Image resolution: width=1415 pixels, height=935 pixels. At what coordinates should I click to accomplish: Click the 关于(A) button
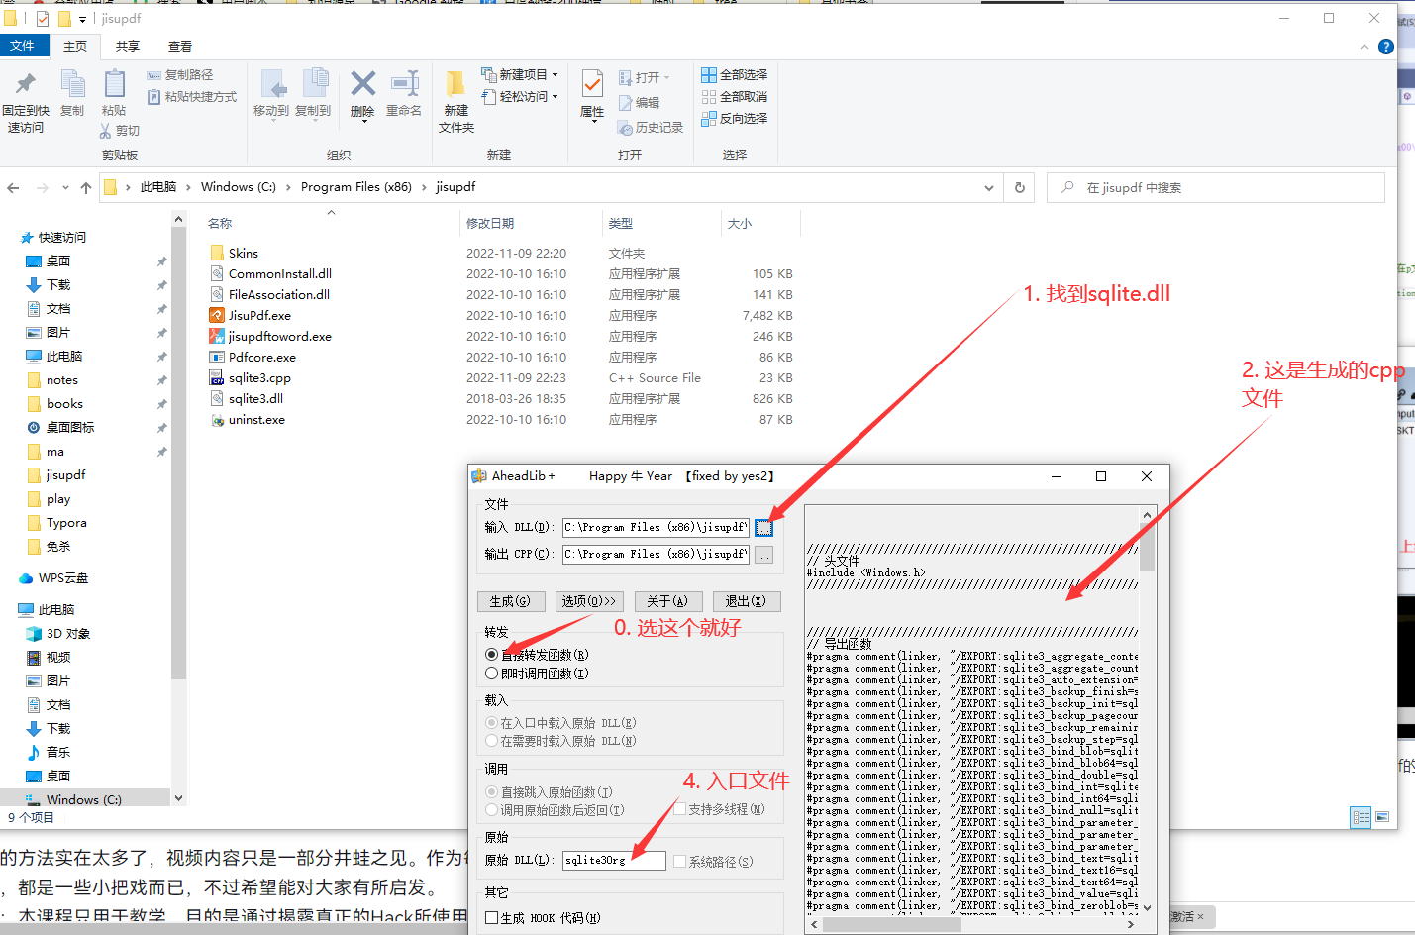coord(667,601)
